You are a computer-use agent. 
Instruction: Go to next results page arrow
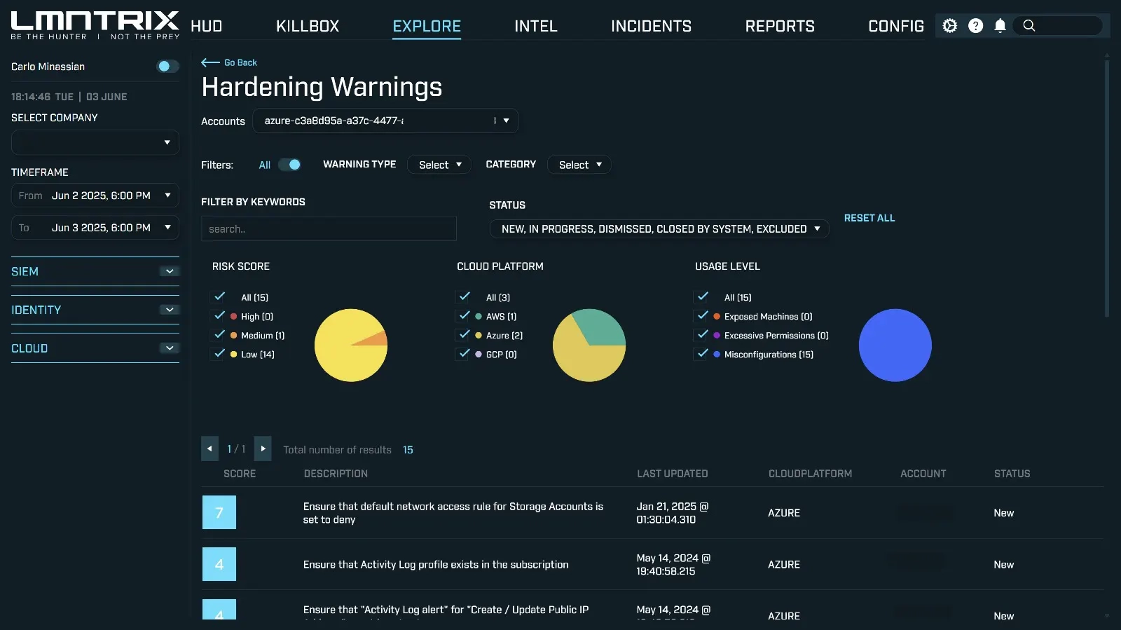(263, 448)
